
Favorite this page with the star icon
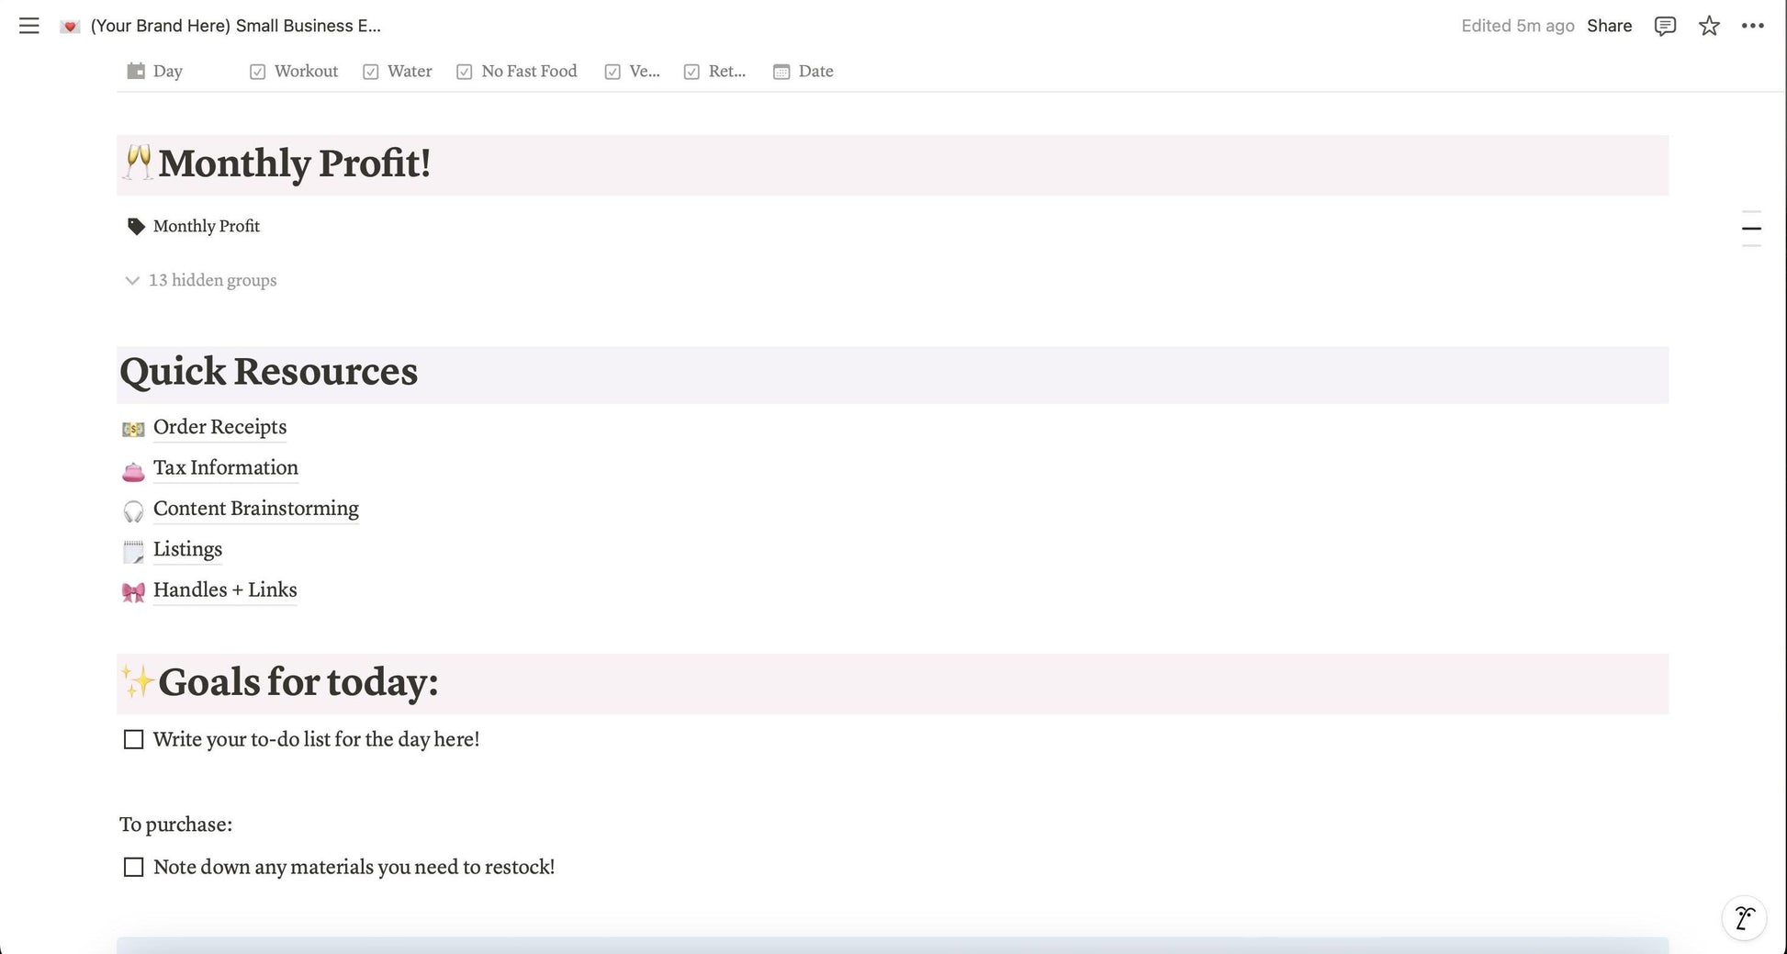click(1709, 26)
